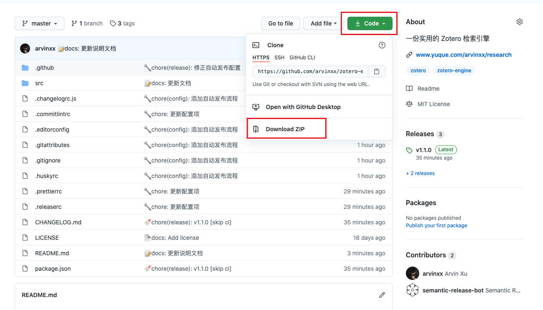Image resolution: width=543 pixels, height=310 pixels.
Task: Open the src folder
Action: coord(39,83)
